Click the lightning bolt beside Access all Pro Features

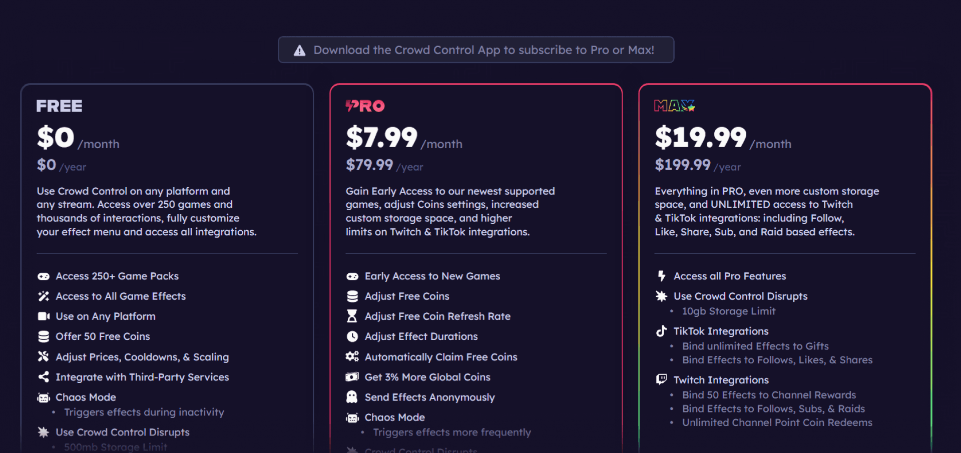661,276
